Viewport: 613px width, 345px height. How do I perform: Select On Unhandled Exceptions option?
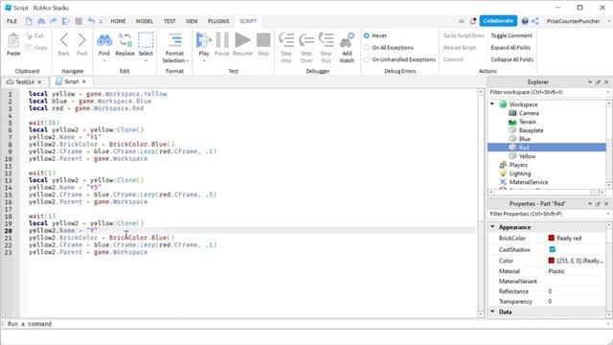366,59
